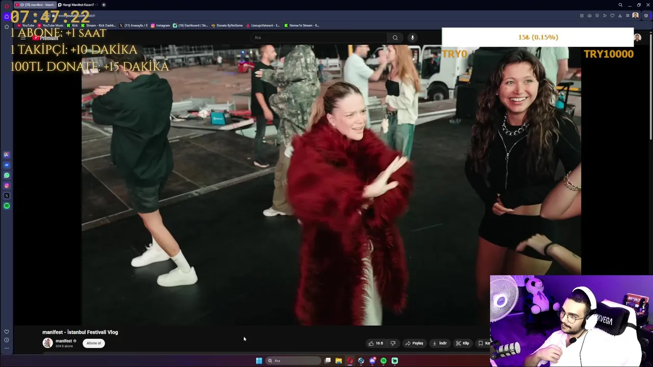
Task: Share the video using Paylaş
Action: 414,343
